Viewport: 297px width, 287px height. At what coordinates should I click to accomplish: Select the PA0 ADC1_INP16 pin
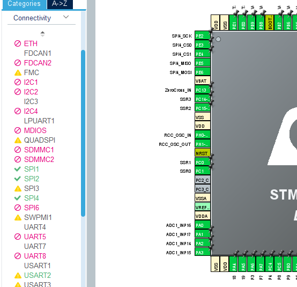202,225
